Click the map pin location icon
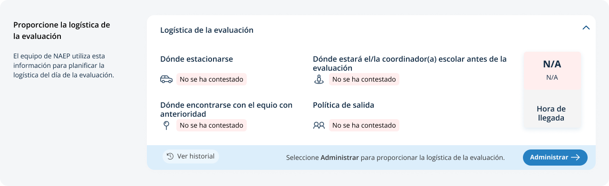The width and height of the screenshot is (609, 186). [166, 125]
